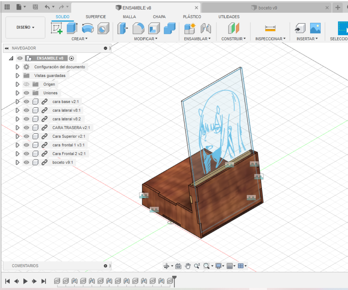Image resolution: width=348 pixels, height=290 pixels.
Task: Select Cara Frontal 2 v2:1 item
Action: 69,154
